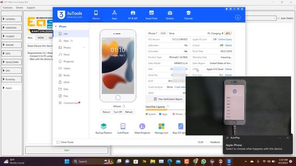Open CPU Details link
Screen dimensions: 296x166
(x=228, y=69)
